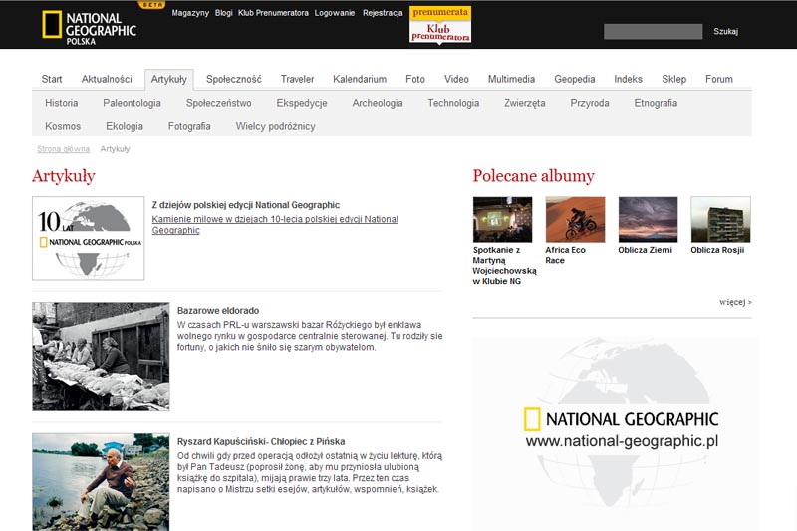The height and width of the screenshot is (531, 797).
Task: Select the Technologia subcategory
Action: coord(453,103)
